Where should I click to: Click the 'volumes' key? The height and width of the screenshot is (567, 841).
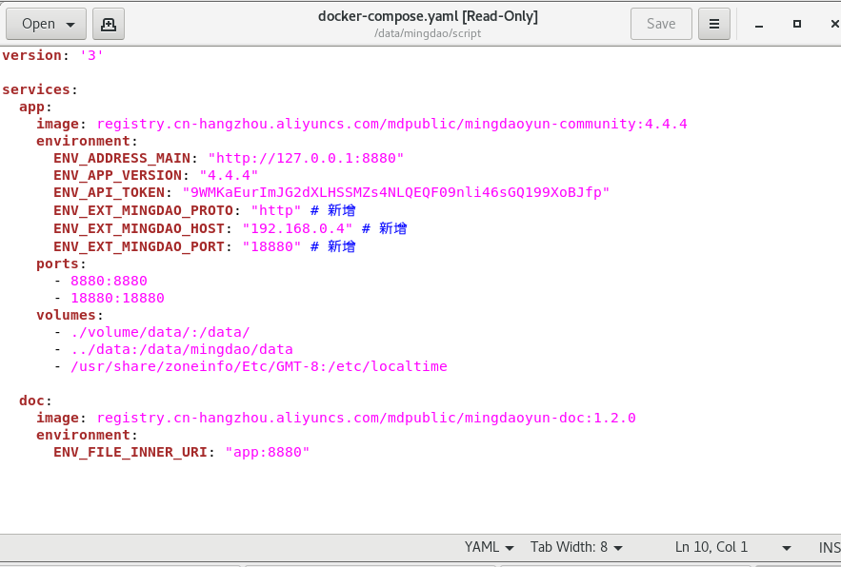coord(66,315)
